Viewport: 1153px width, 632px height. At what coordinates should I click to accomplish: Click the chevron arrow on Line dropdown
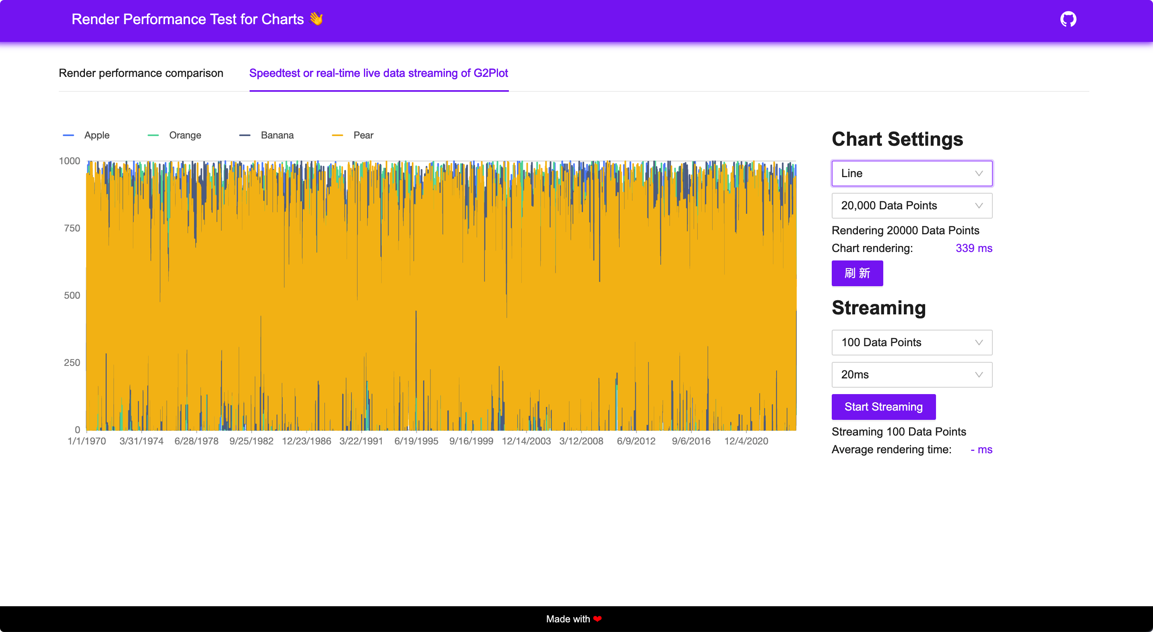(x=978, y=173)
